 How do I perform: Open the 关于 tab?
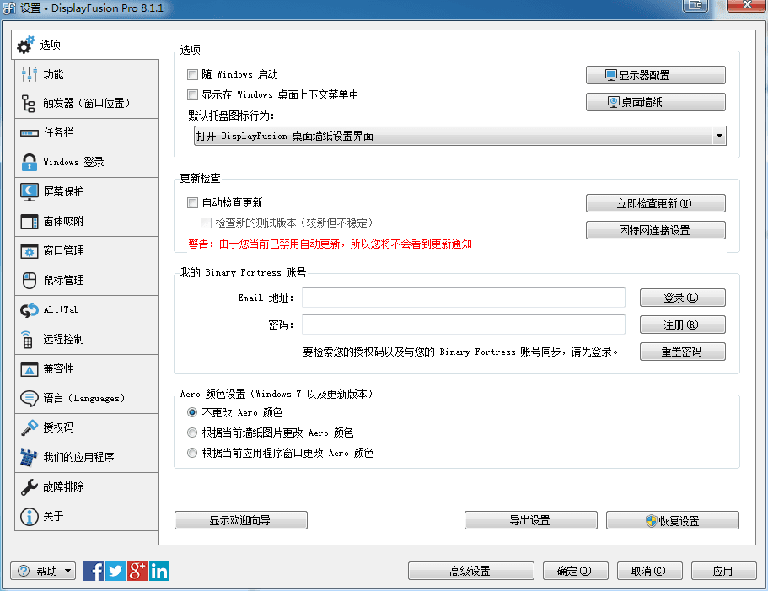click(87, 516)
